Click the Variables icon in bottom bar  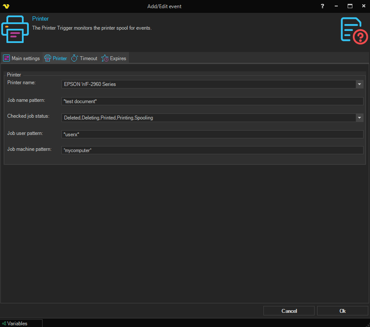[4, 324]
